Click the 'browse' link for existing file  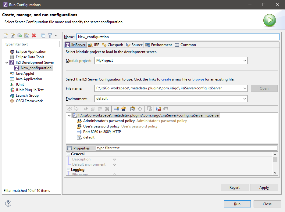pyautogui.click(x=198, y=79)
